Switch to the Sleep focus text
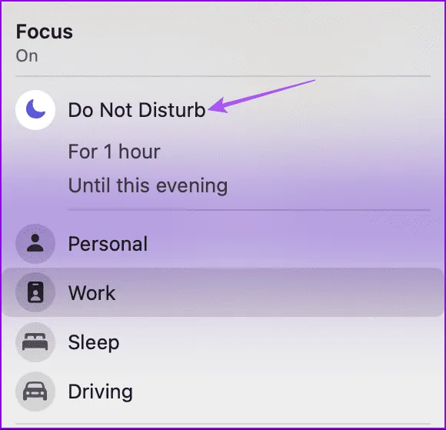 (x=94, y=342)
